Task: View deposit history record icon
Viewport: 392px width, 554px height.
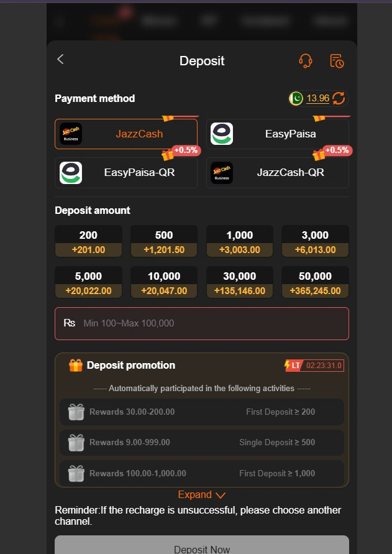Action: (336, 60)
